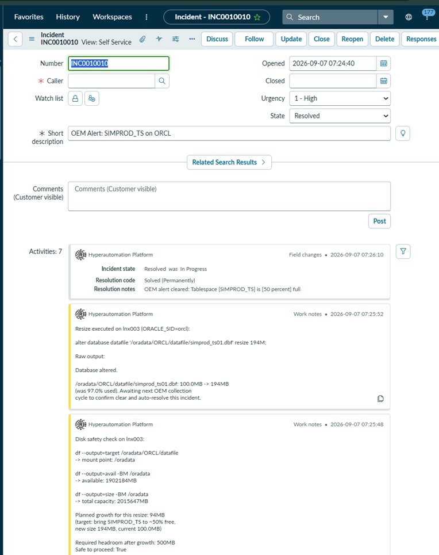Click the 'Database altered.' output line

click(x=96, y=370)
